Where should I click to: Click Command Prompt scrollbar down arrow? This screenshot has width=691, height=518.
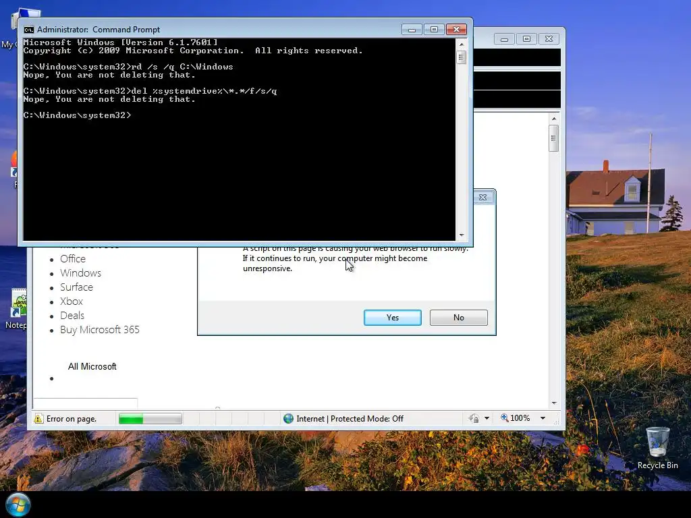[x=462, y=235]
